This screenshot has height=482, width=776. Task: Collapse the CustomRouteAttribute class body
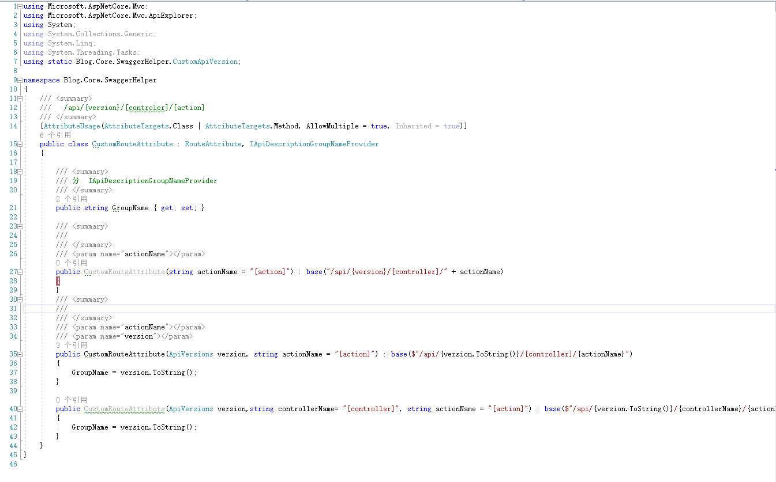19,143
